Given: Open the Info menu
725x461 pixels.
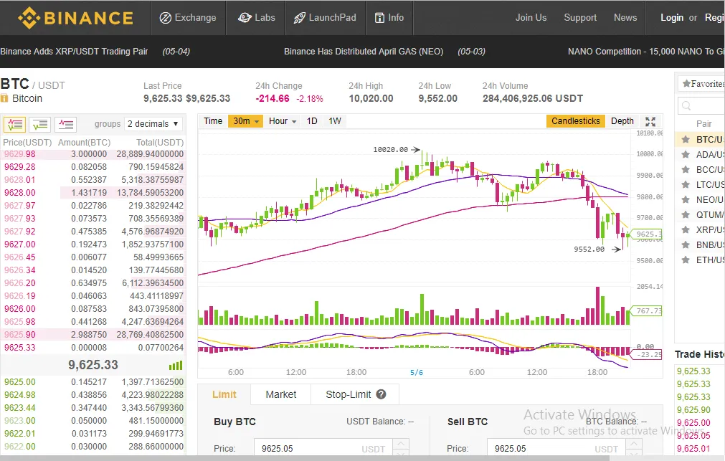Looking at the screenshot, I should pyautogui.click(x=389, y=18).
